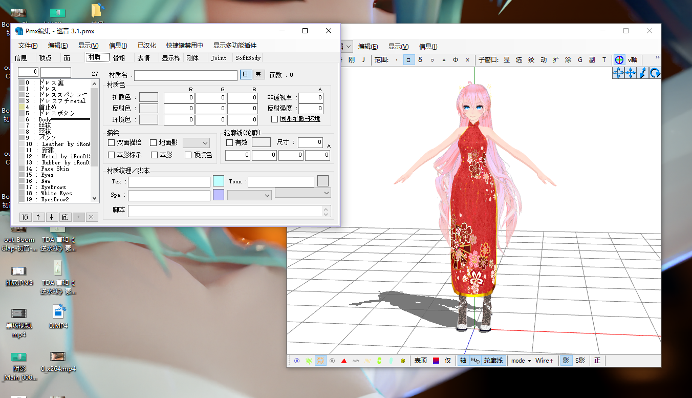Enable the 双面描绘 checkbox
This screenshot has height=398, width=692.
pos(112,143)
